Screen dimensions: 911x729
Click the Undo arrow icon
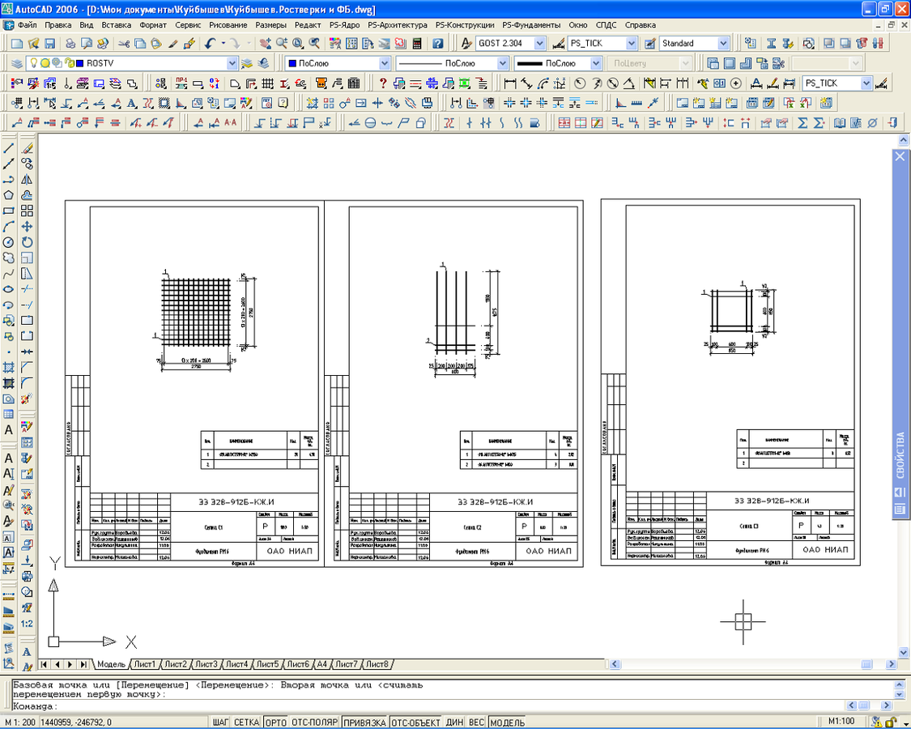click(211, 44)
